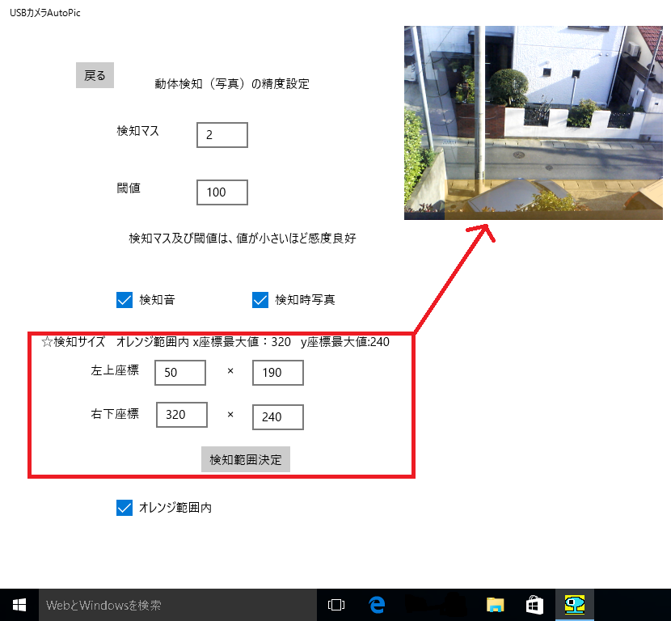Click the WebとWindowsを検索 search box

pyautogui.click(x=178, y=605)
